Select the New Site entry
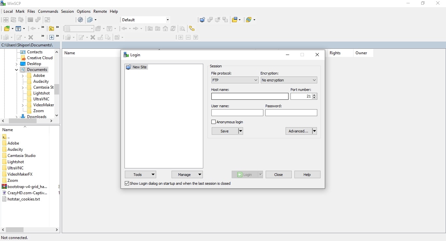Screen dimensions: 446x241 click(137, 67)
